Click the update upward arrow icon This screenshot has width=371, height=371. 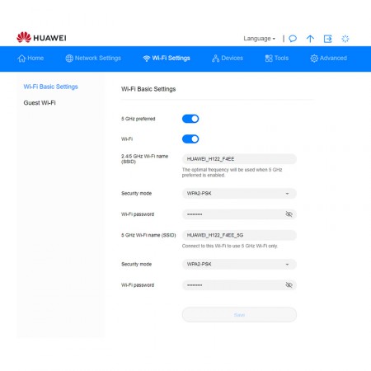pyautogui.click(x=310, y=39)
